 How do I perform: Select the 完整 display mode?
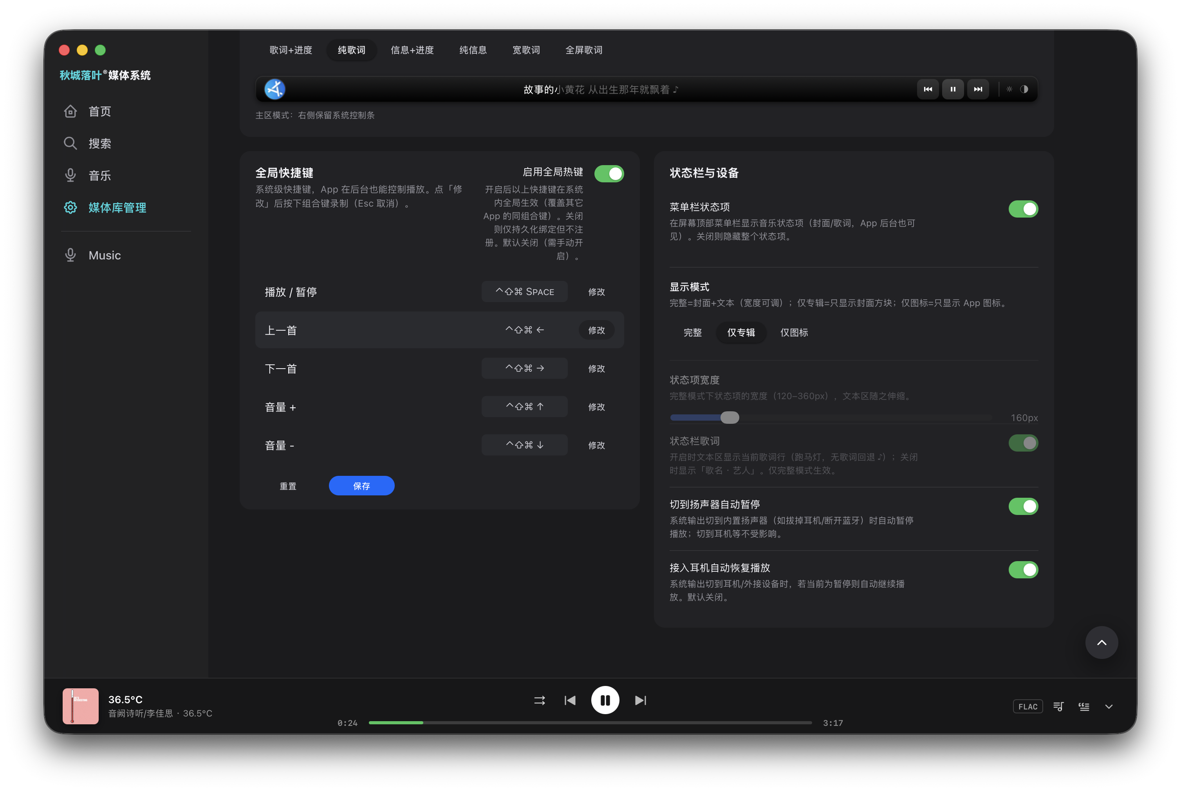(692, 332)
